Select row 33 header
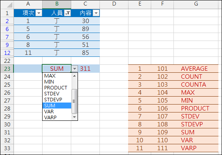 tap(7, 148)
